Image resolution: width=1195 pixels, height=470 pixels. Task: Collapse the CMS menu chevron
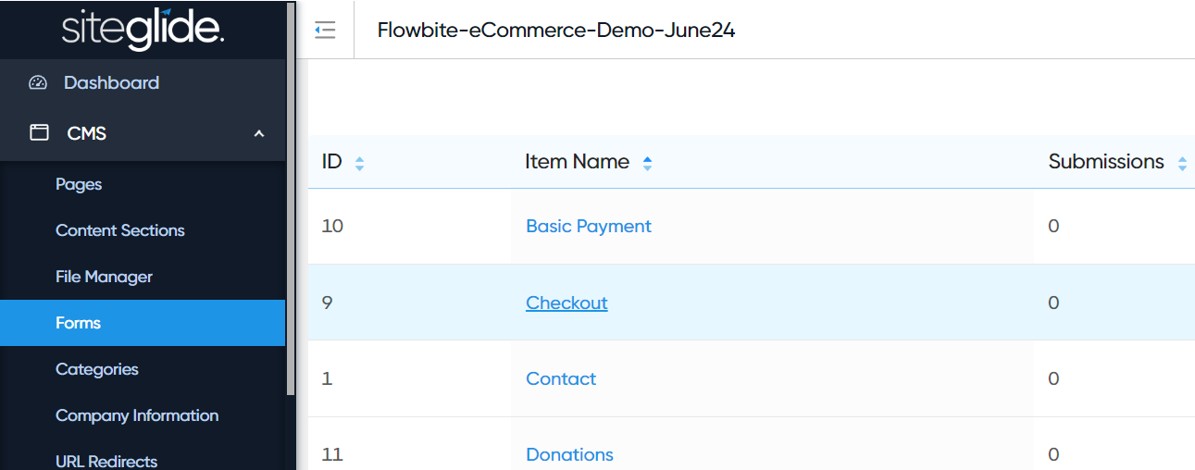259,134
